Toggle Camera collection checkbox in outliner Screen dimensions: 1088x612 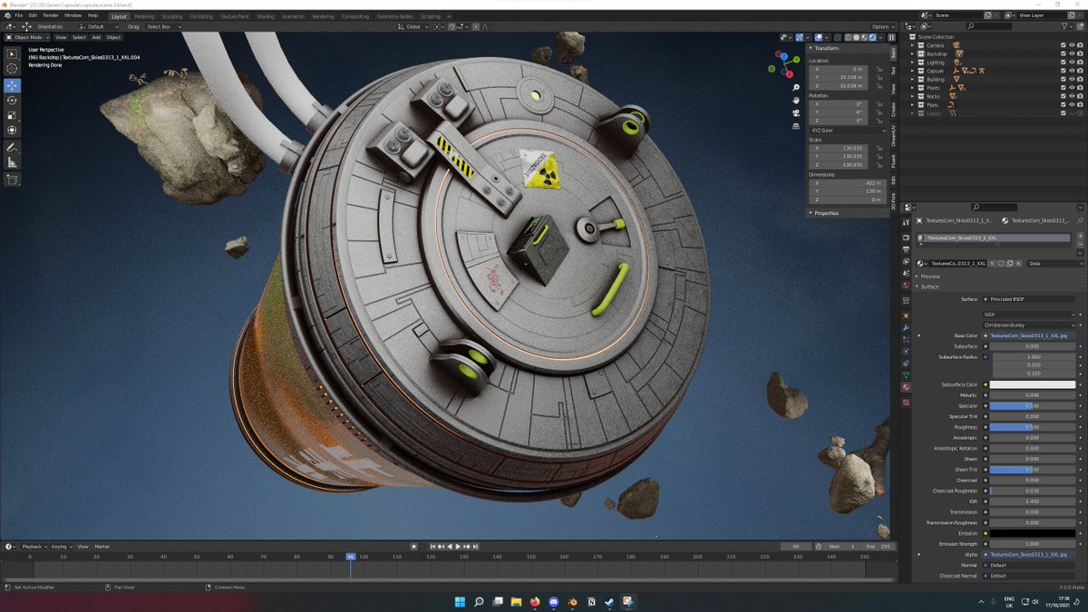[1064, 45]
